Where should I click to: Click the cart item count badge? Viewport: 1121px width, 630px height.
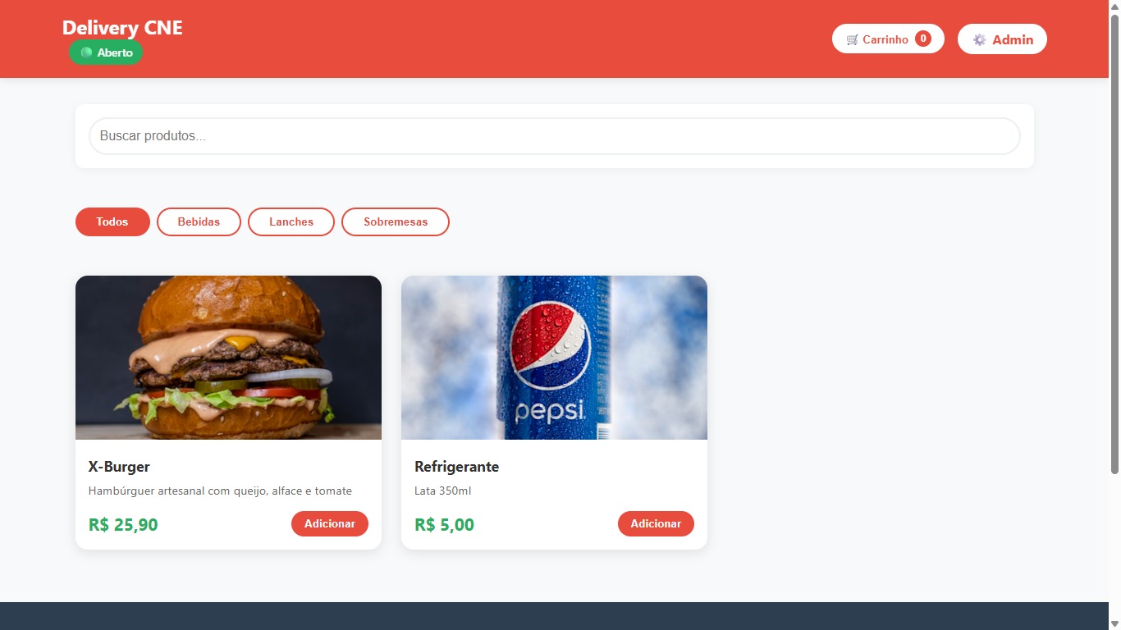[923, 39]
